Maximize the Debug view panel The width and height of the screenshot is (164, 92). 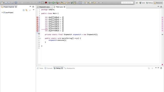161,68
